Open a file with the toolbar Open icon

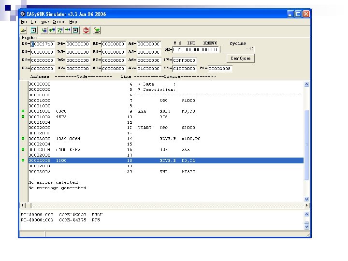(23, 30)
